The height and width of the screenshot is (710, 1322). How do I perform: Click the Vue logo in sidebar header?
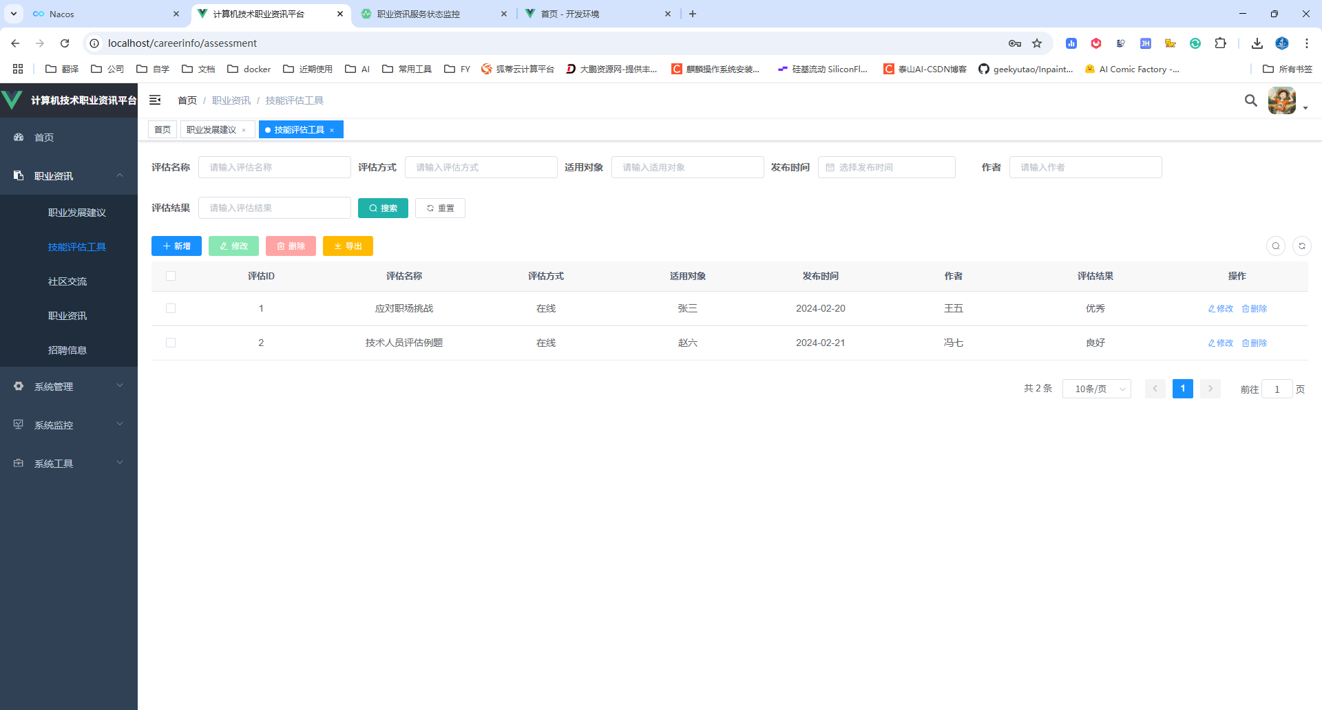(12, 100)
